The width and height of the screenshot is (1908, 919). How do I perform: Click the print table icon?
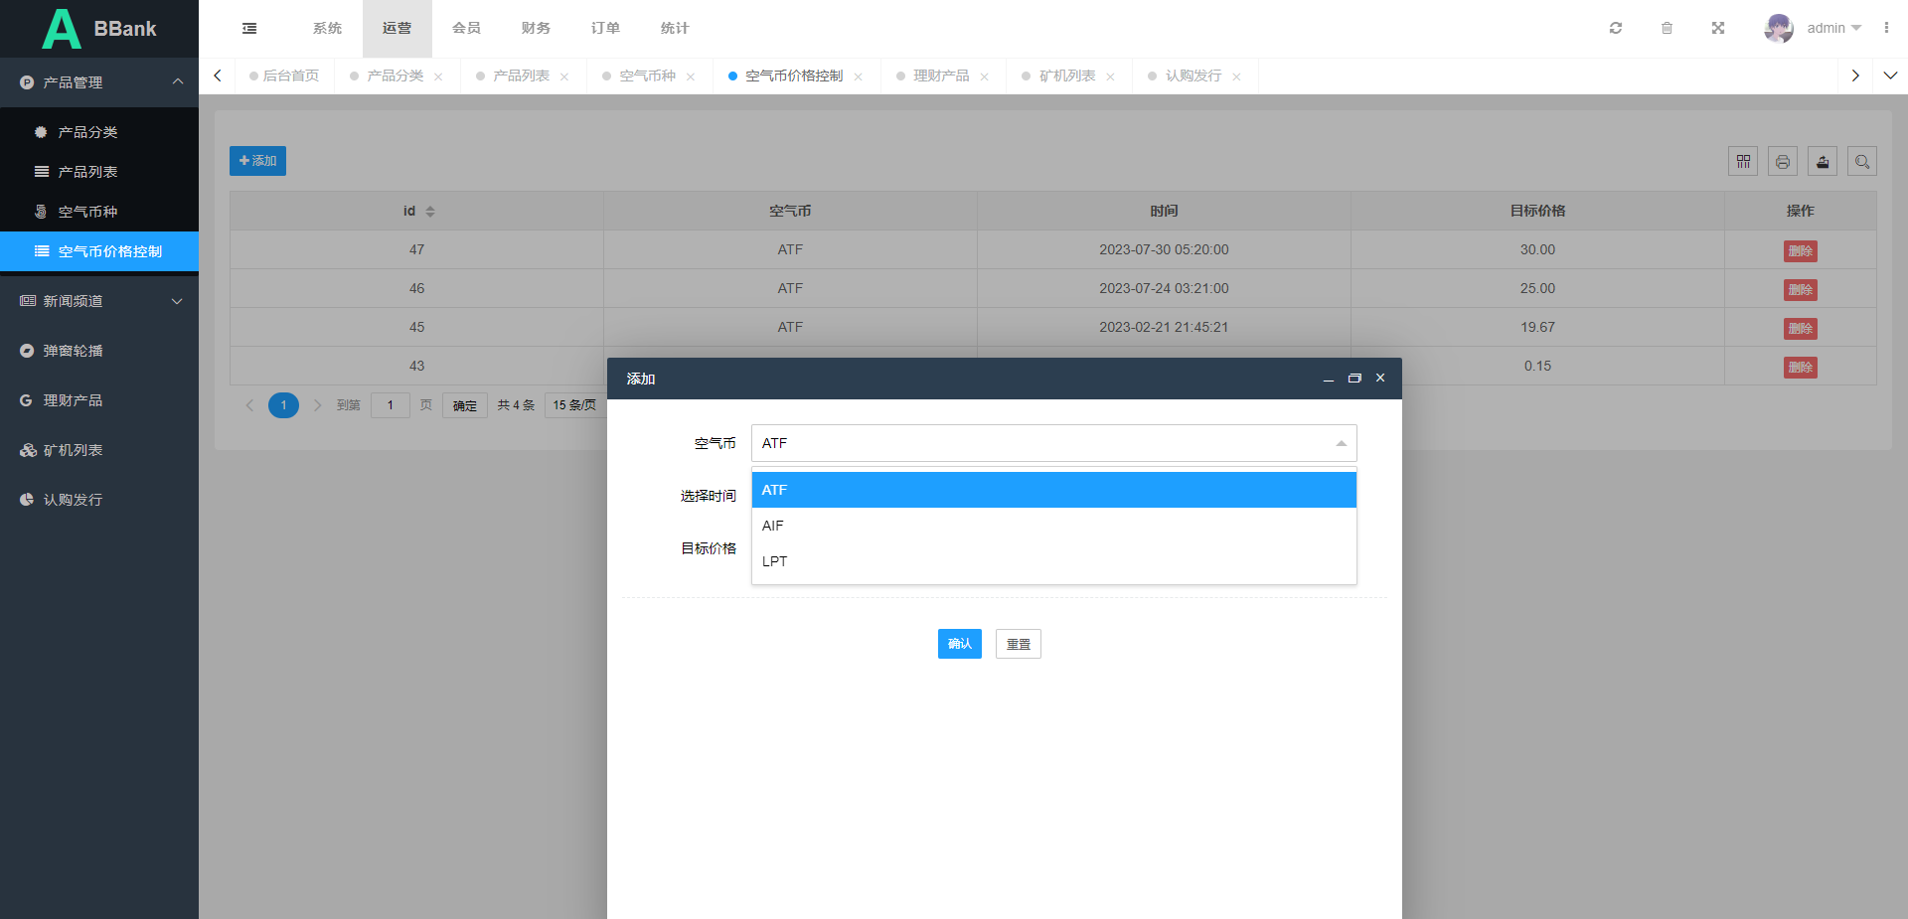1783,161
